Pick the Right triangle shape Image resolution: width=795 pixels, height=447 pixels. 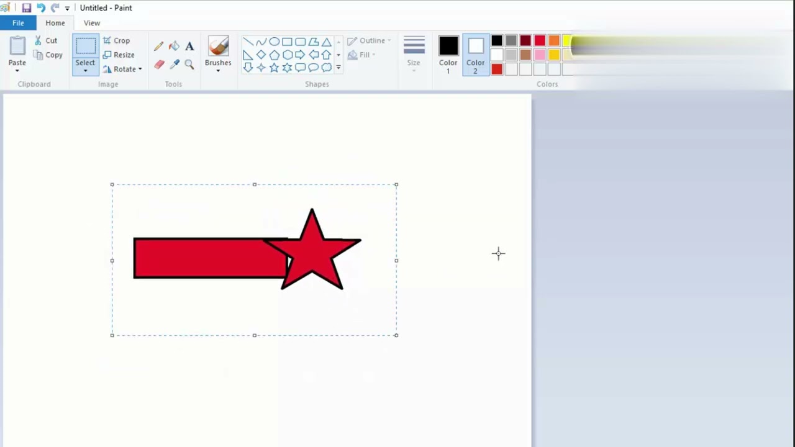pyautogui.click(x=248, y=55)
